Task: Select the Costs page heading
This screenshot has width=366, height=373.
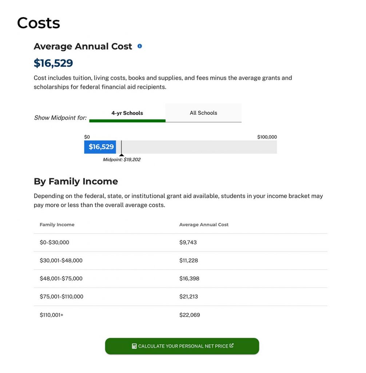Action: pos(38,23)
